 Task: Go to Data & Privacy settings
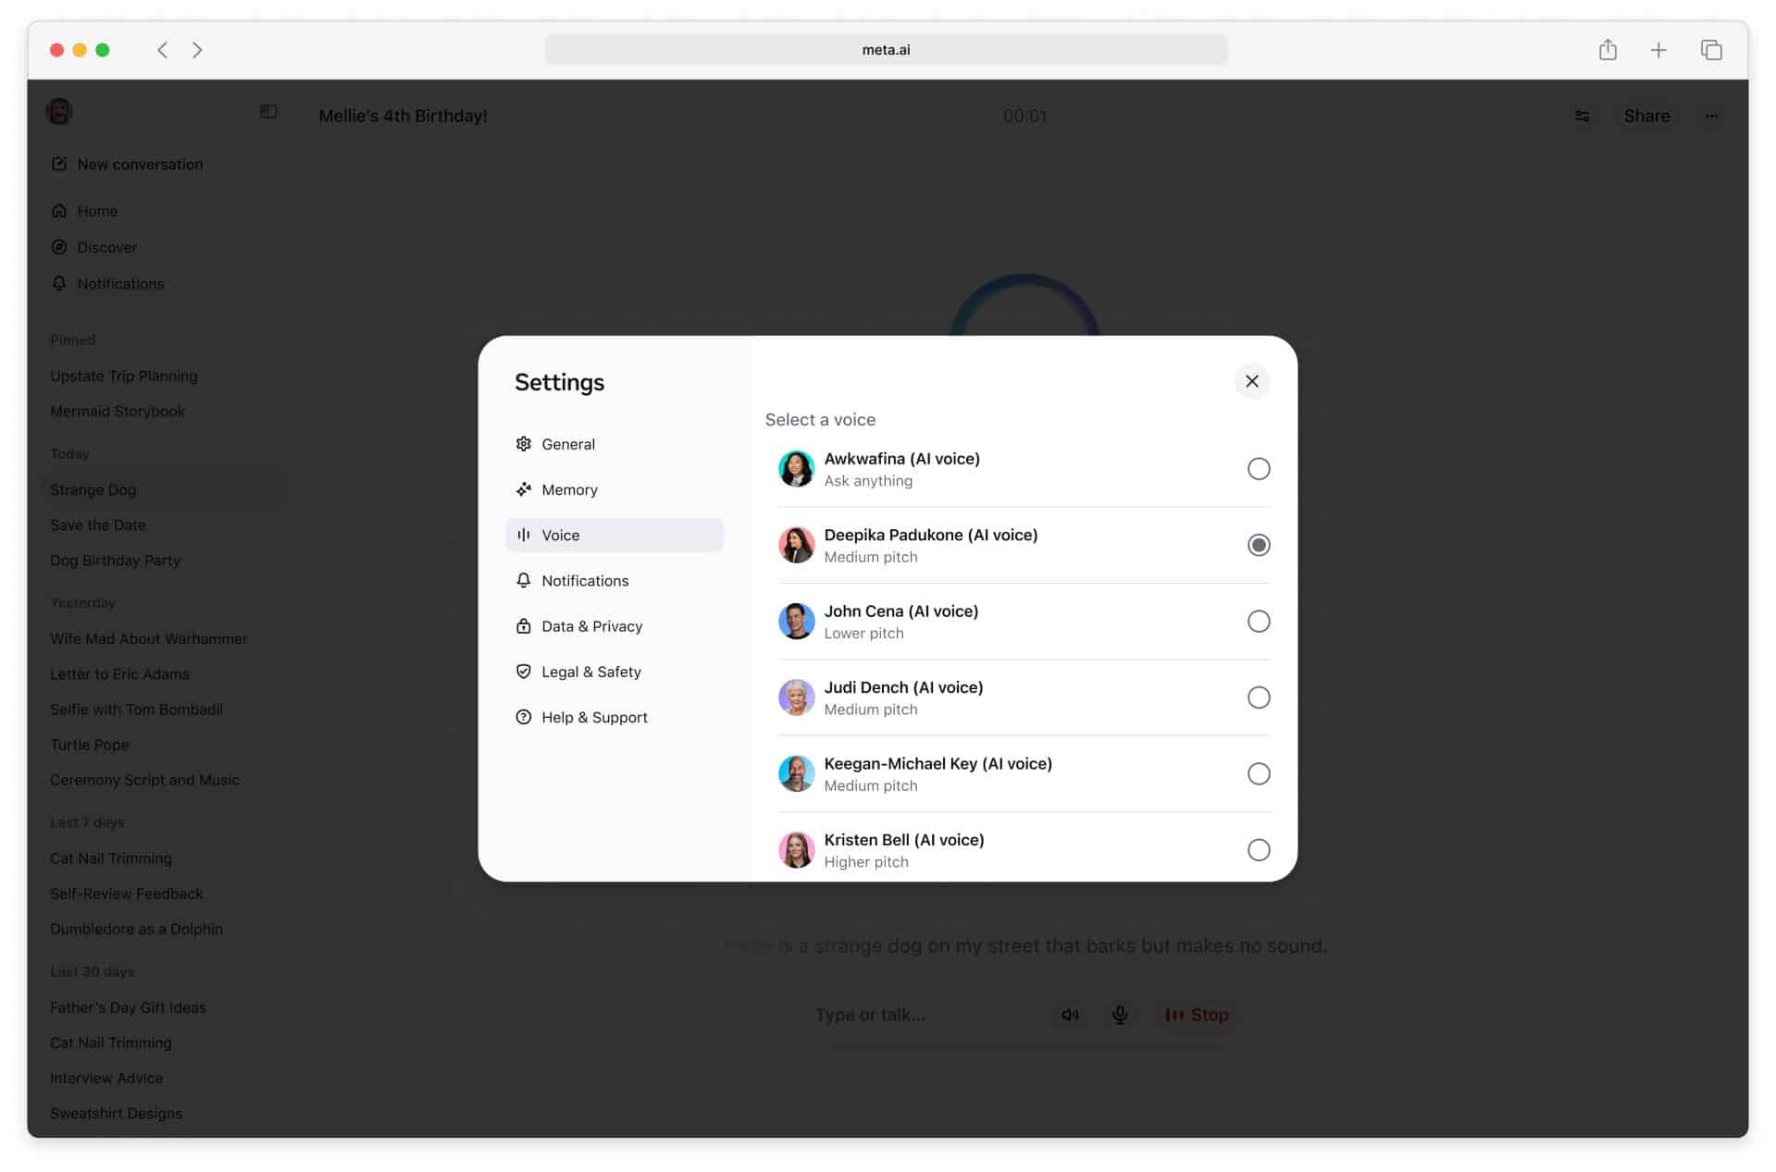click(x=615, y=626)
